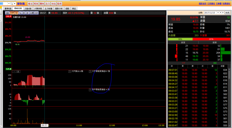Switch to the 大單券商 tab
232x128 pixels.
[38, 9]
